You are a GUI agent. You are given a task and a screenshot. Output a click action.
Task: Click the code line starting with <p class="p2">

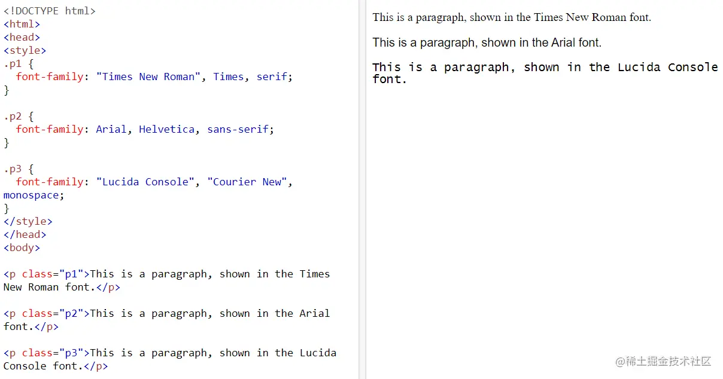tap(166, 313)
